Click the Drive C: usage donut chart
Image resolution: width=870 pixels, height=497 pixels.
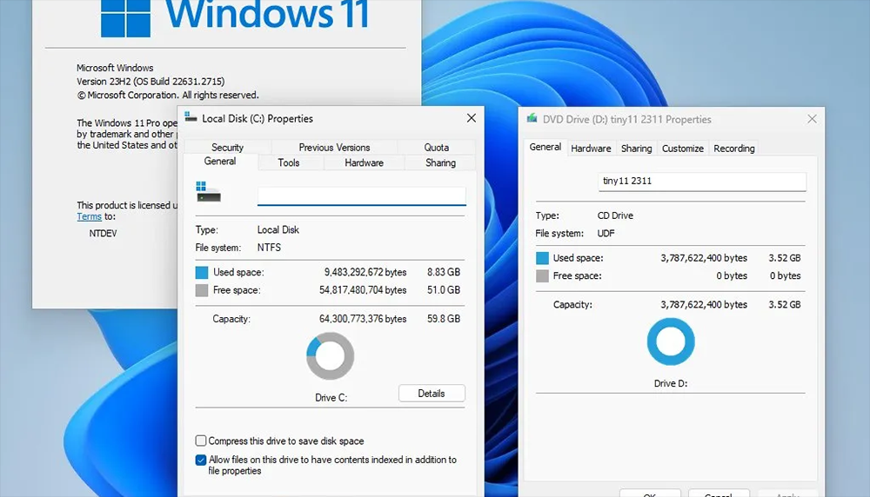330,355
